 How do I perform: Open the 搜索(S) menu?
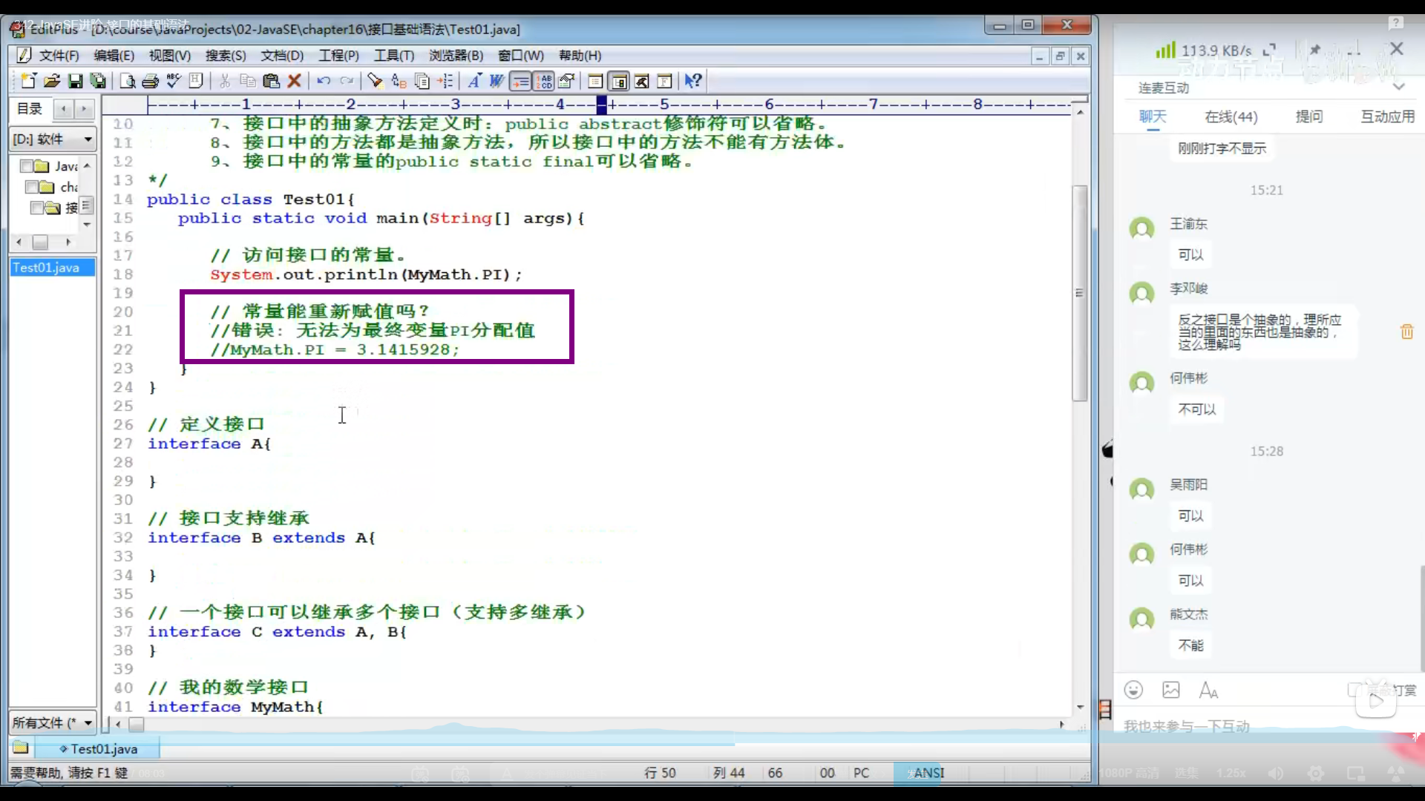(225, 56)
